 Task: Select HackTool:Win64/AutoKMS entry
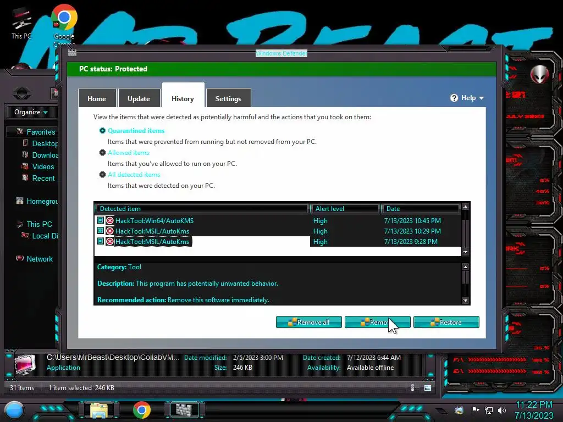tap(278, 221)
